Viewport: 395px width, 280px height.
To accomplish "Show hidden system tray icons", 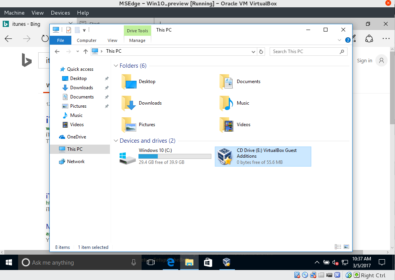I will click(x=317, y=263).
